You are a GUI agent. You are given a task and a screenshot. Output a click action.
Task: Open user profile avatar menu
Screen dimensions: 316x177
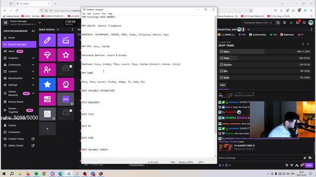(x=311, y=23)
